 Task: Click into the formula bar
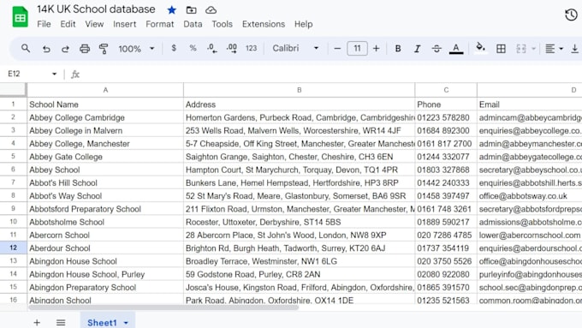[x=330, y=75]
